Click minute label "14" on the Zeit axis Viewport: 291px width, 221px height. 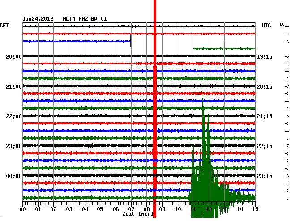240,209
